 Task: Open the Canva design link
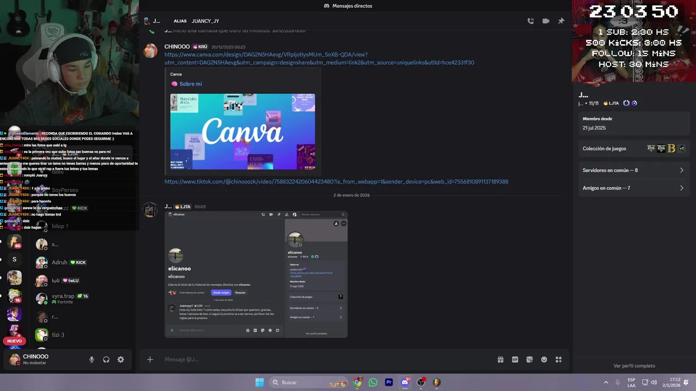pos(319,59)
